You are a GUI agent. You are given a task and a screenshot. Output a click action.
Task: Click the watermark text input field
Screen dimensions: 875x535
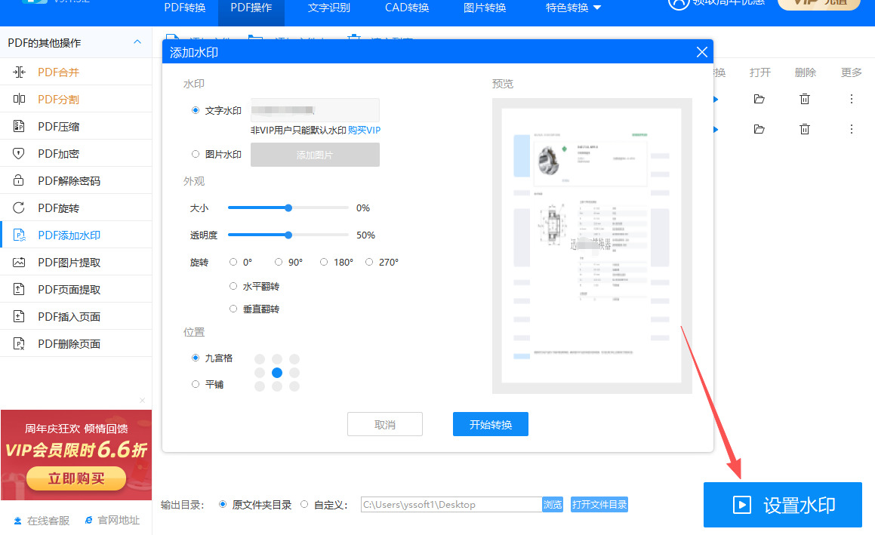[x=316, y=110]
